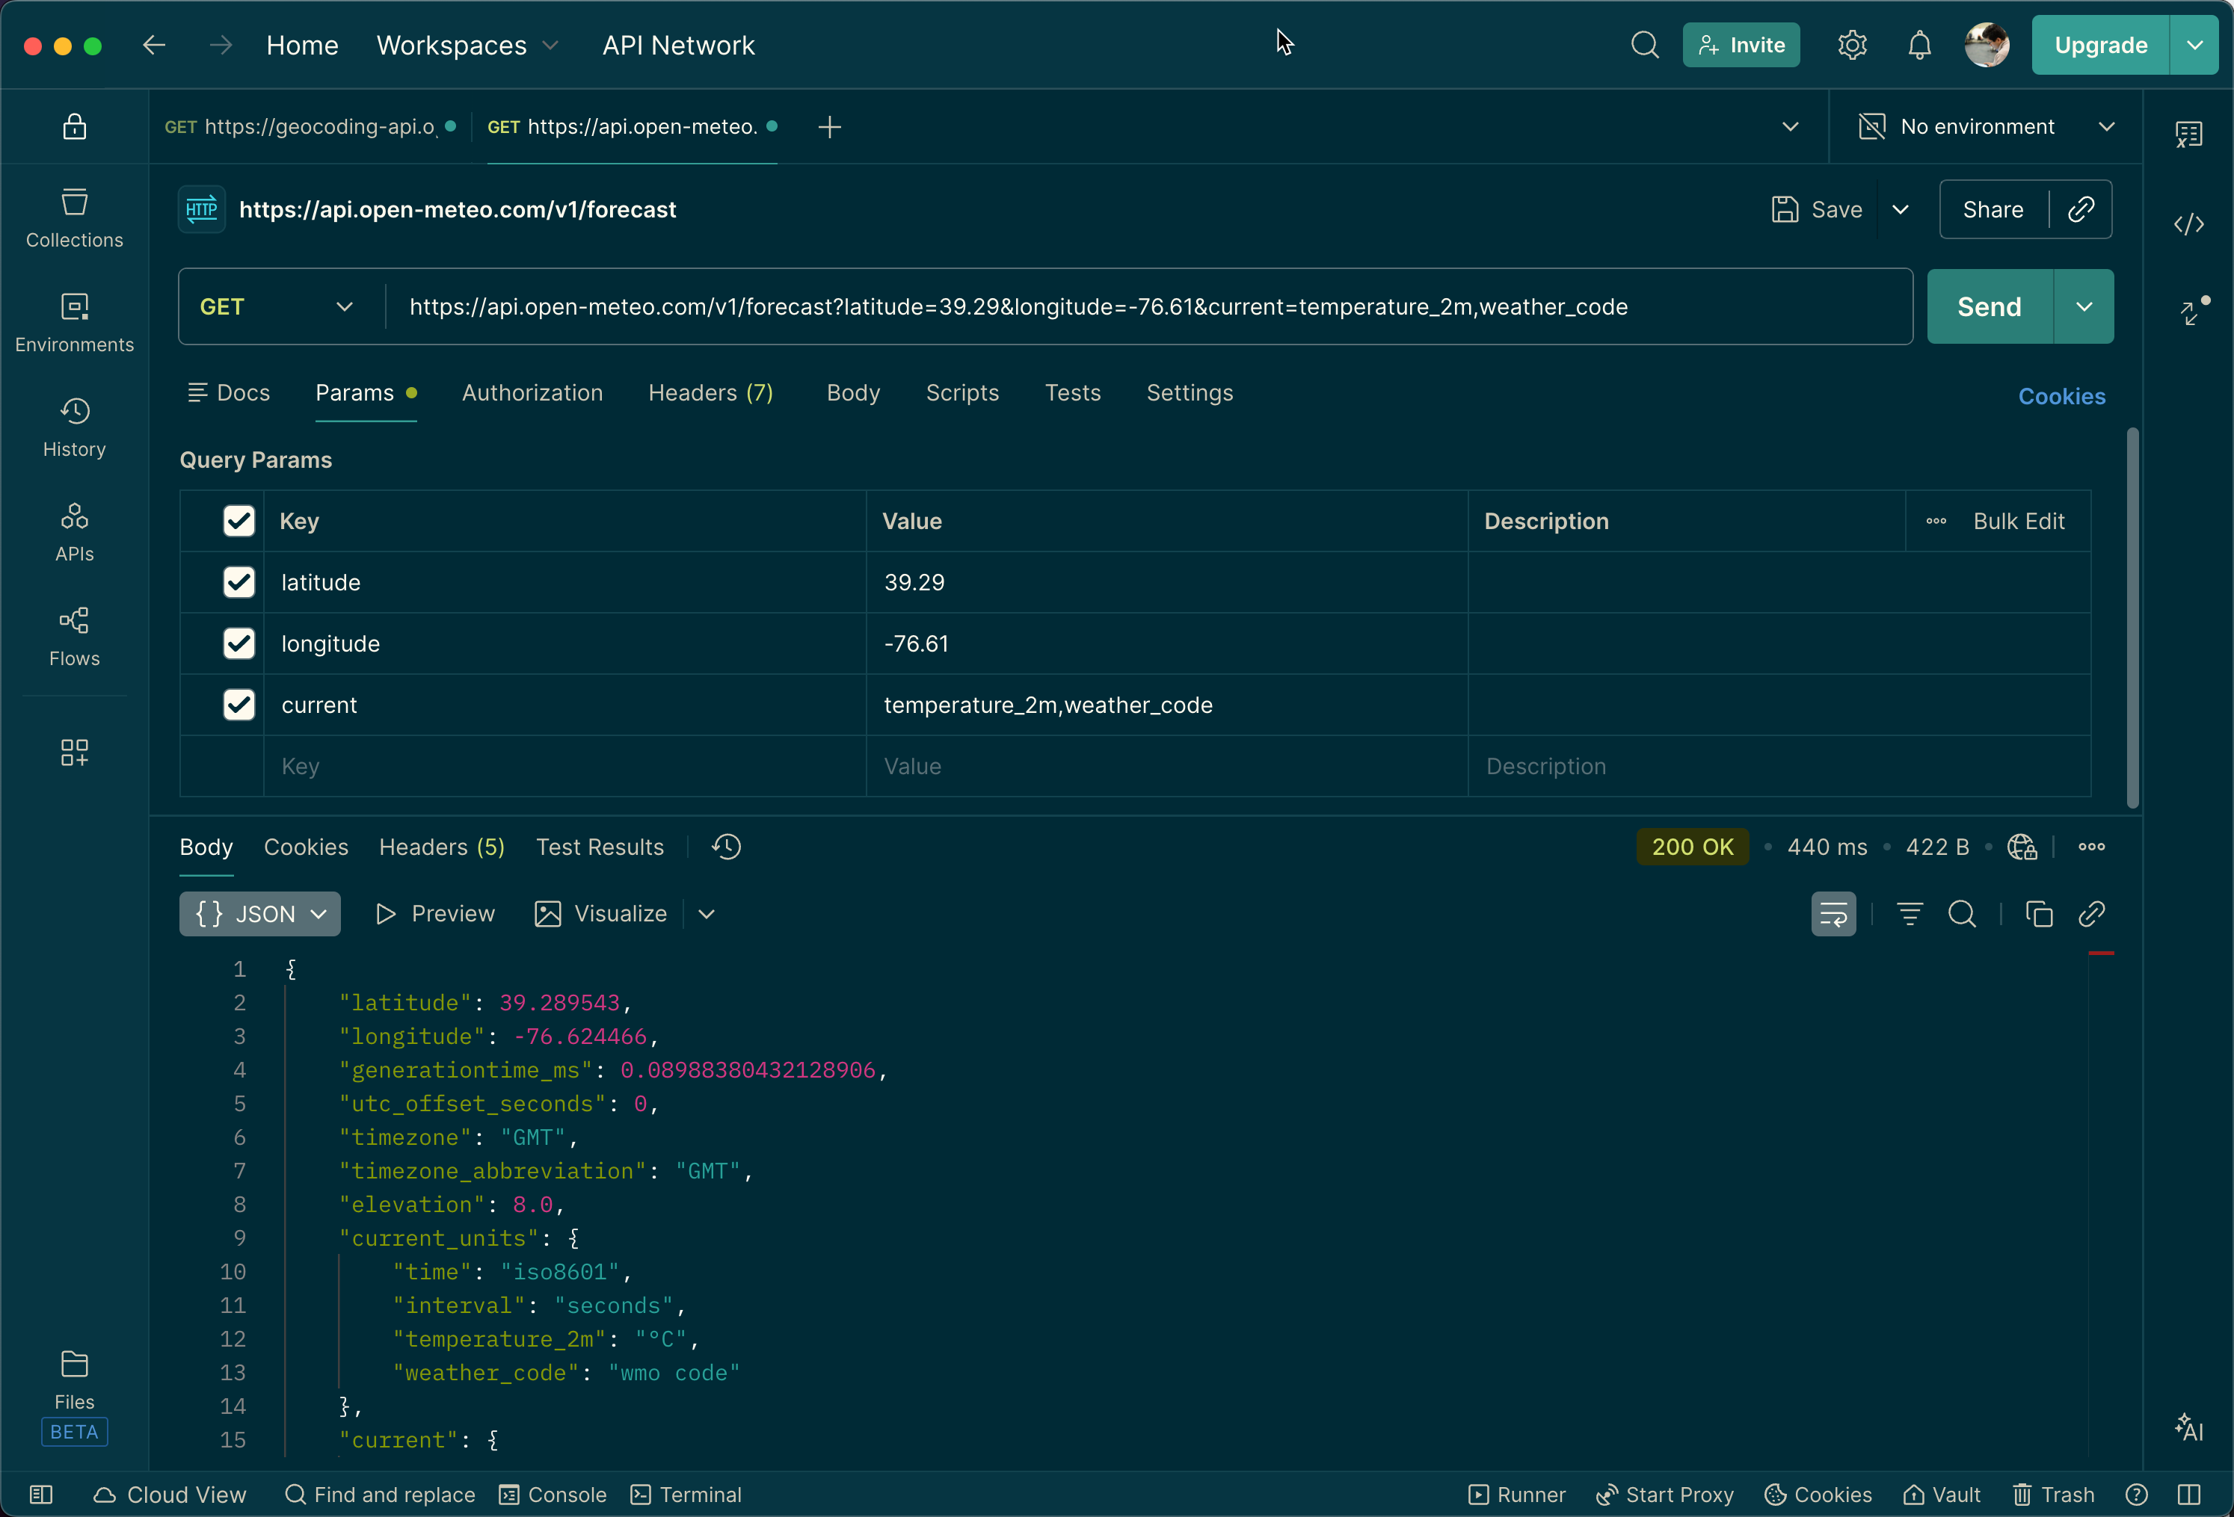Open the GET method dropdown
Viewport: 2234px width, 1517px height.
point(276,306)
